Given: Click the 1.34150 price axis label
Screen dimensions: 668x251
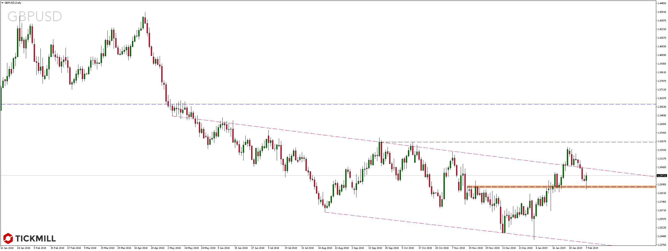Looking at the screenshot, I should coord(661,124).
